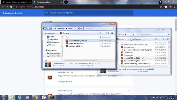This screenshot has width=177, height=100.
Task: Click the Chrome back navigation arrow
Action: tap(3, 7)
